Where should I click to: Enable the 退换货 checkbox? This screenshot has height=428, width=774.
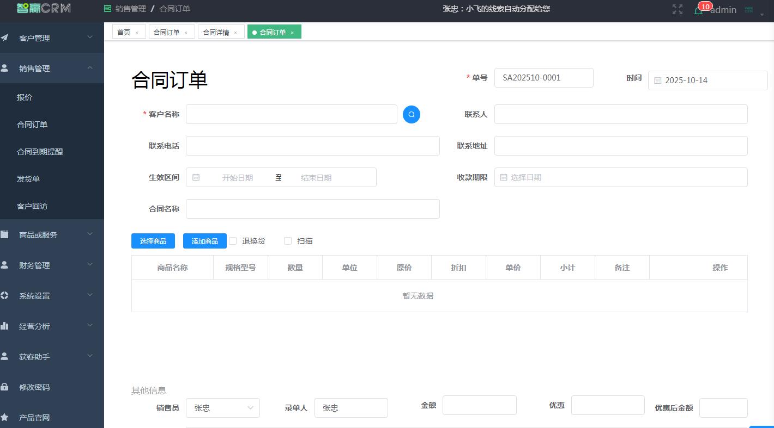tap(233, 240)
